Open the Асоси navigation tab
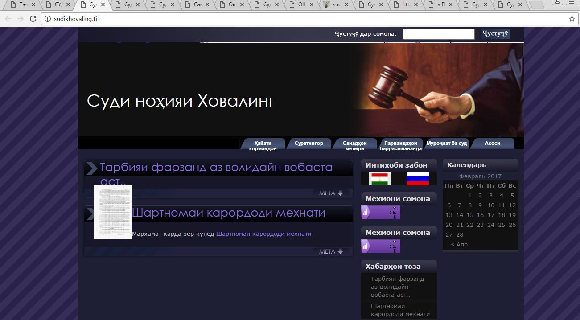Screen dimensions: 580x320 (x=492, y=144)
